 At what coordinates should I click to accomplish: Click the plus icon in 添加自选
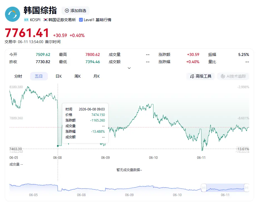(x=67, y=11)
